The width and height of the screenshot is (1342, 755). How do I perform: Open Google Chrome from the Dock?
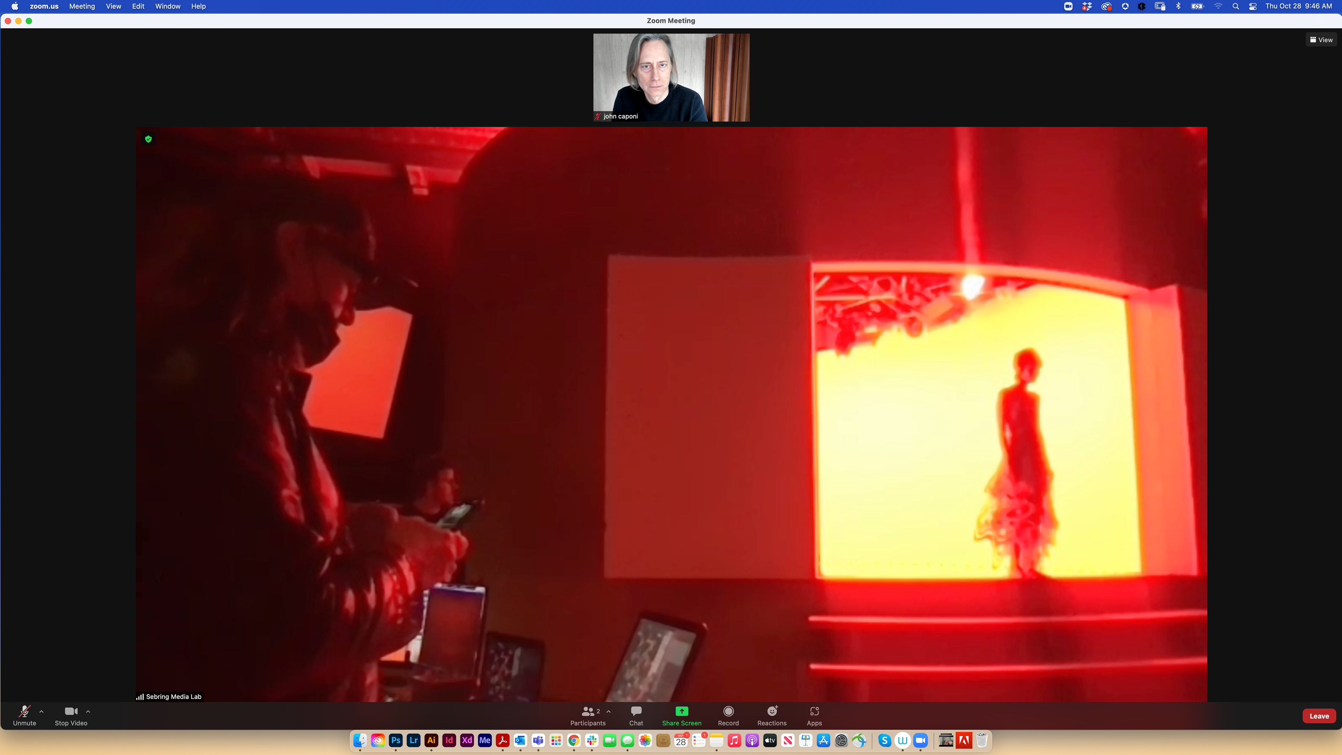pyautogui.click(x=574, y=740)
